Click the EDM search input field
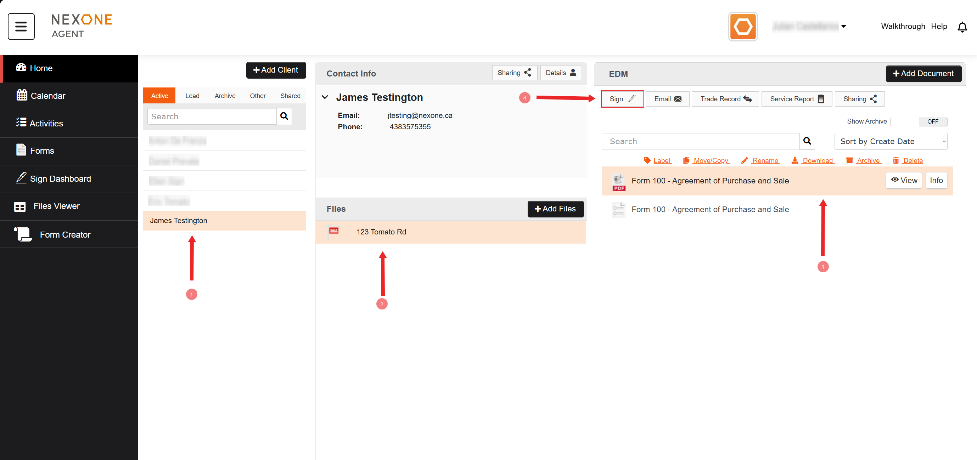 click(x=700, y=141)
